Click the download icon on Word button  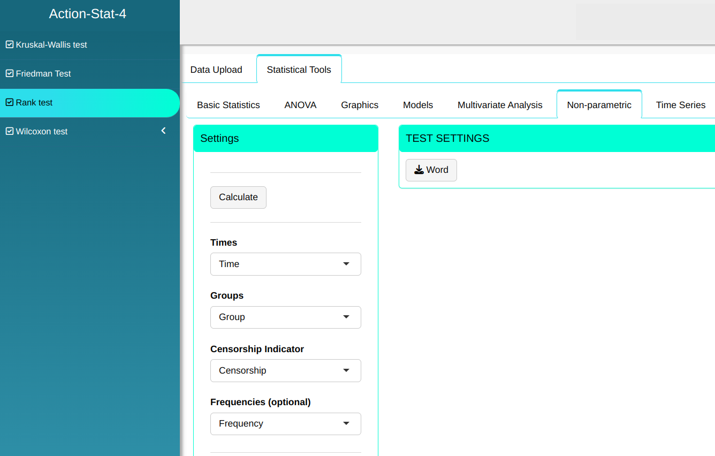pyautogui.click(x=419, y=170)
